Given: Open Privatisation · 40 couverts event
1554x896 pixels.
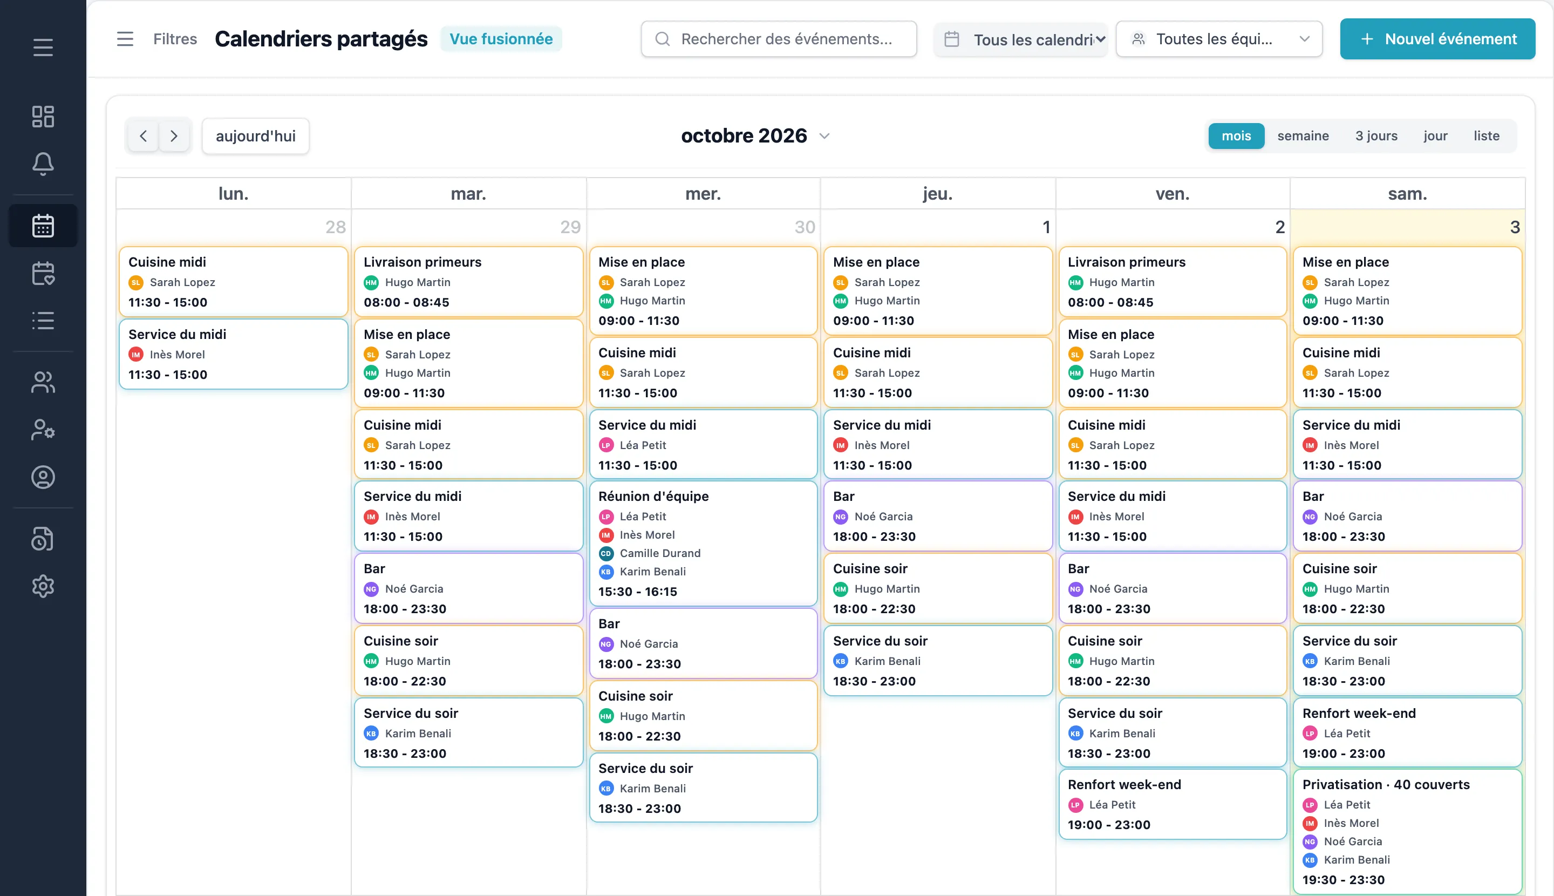Looking at the screenshot, I should point(1407,831).
